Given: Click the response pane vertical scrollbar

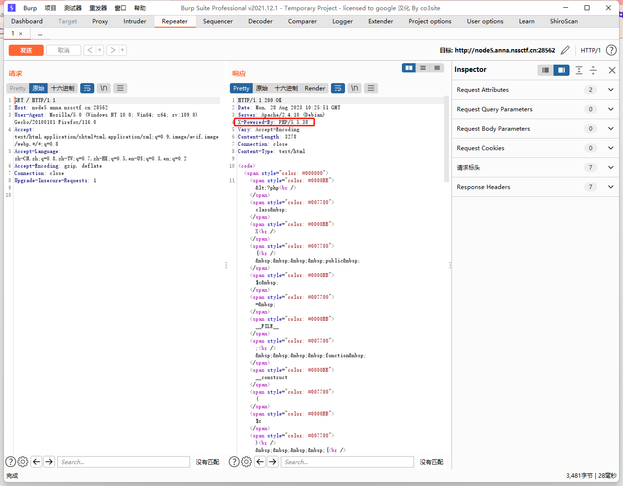Looking at the screenshot, I should click(x=447, y=139).
